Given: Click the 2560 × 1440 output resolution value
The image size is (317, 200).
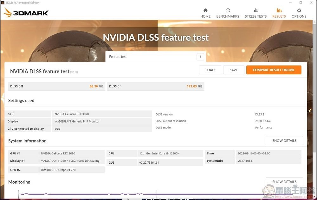Looking at the screenshot, I should pos(263,121).
